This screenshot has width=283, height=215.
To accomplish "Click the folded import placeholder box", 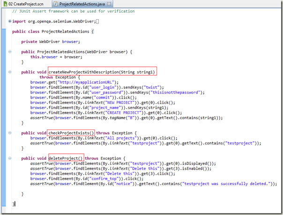I will (x=97, y=21).
